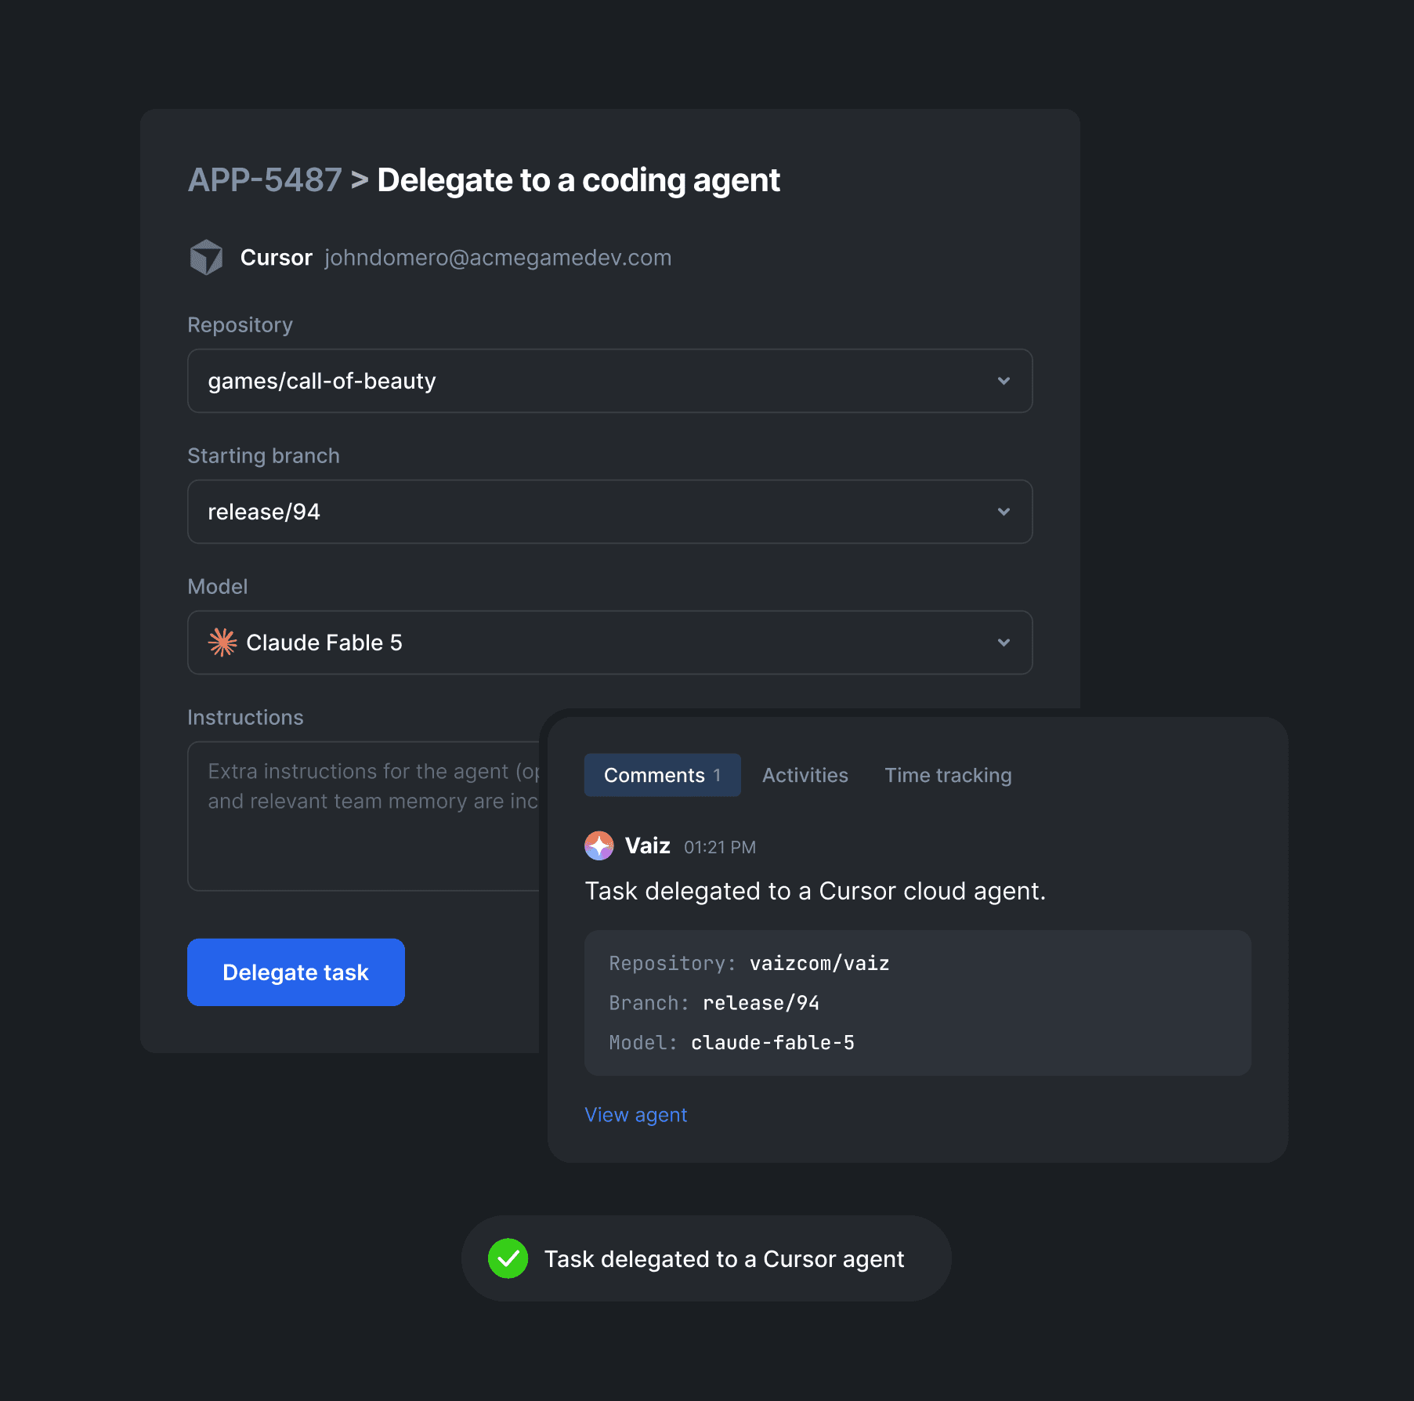Expand the Repository dropdown chevron

click(1004, 381)
